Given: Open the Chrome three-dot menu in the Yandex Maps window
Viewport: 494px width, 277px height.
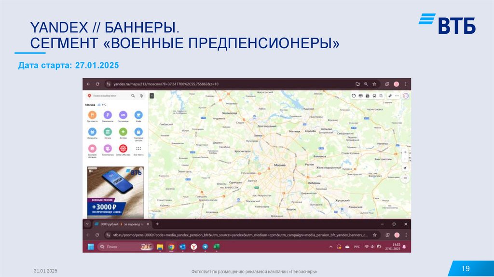Looking at the screenshot, I should point(406,84).
